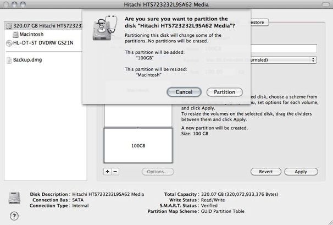The height and width of the screenshot is (225, 333).
Task: Click the Backup.dmg file icon
Action: [9, 60]
